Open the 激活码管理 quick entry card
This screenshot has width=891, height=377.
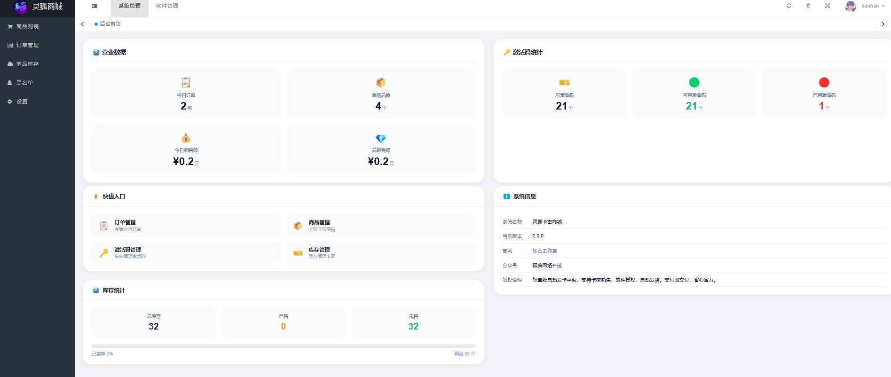[186, 253]
